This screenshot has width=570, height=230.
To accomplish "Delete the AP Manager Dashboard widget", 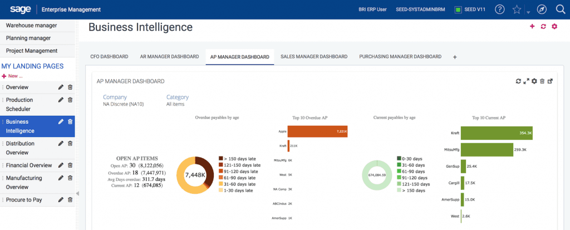I will 542,81.
